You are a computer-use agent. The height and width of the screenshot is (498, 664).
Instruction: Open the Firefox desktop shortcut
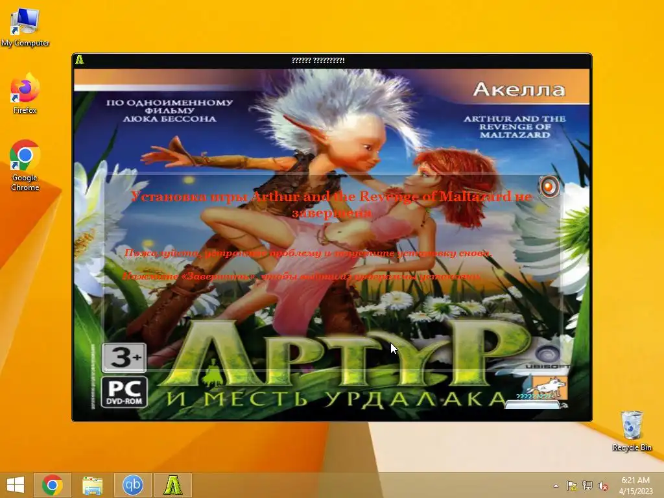pyautogui.click(x=25, y=93)
